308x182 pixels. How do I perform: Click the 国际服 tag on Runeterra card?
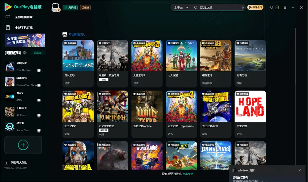pyautogui.click(x=103, y=130)
